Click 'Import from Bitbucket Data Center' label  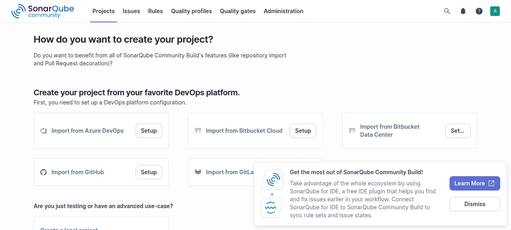pos(390,131)
